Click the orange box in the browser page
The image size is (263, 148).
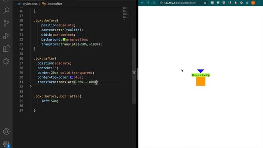click(201, 81)
